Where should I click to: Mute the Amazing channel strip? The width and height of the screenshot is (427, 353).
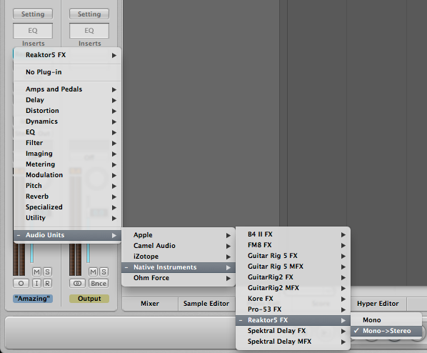37,272
